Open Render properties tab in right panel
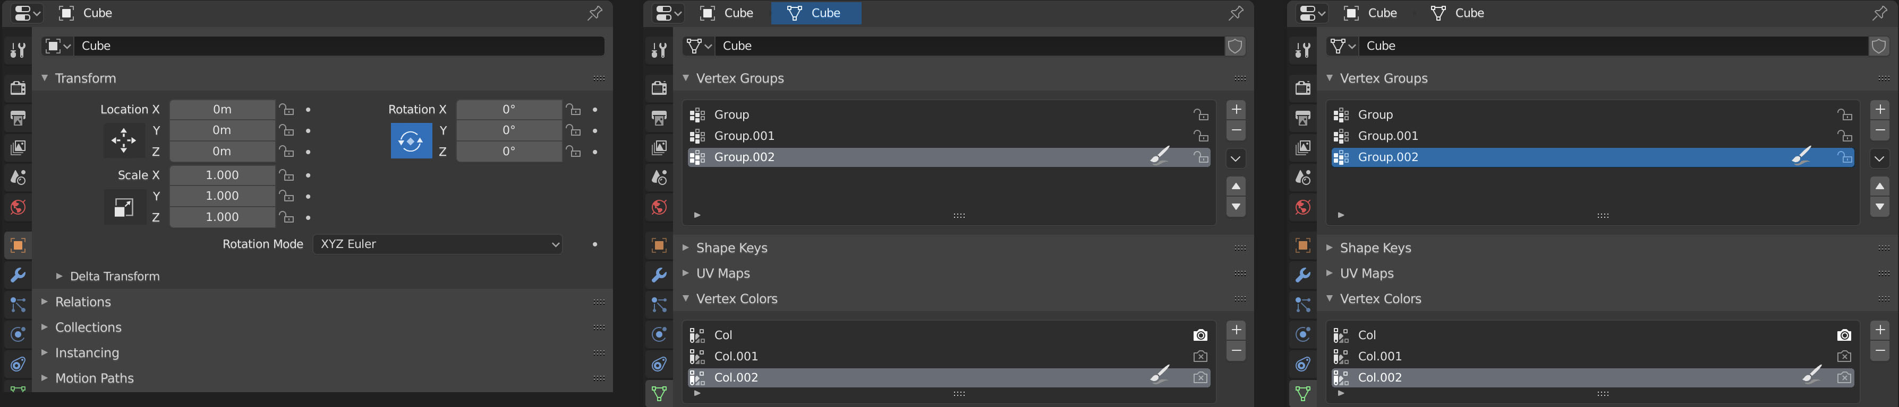Screen dimensions: 1899x407 pyautogui.click(x=1302, y=89)
